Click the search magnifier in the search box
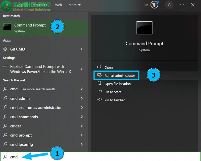 (5, 157)
